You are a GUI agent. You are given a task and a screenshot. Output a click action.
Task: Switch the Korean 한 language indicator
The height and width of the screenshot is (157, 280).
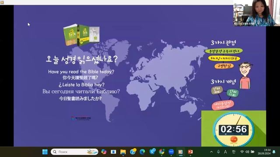[234, 152]
